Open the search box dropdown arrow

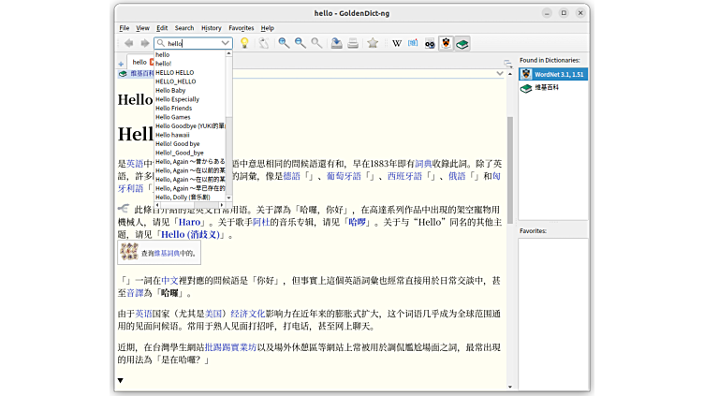point(226,43)
